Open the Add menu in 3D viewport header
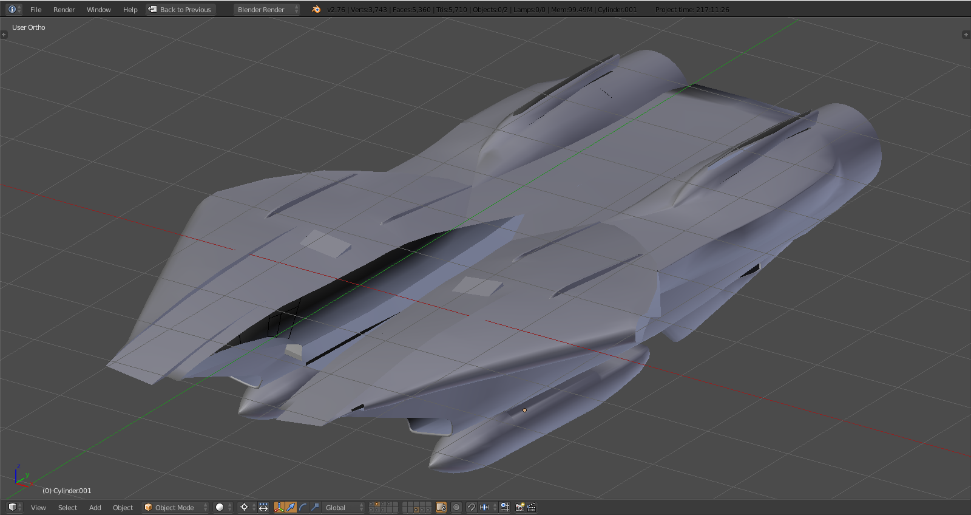The image size is (971, 515). pyautogui.click(x=95, y=508)
